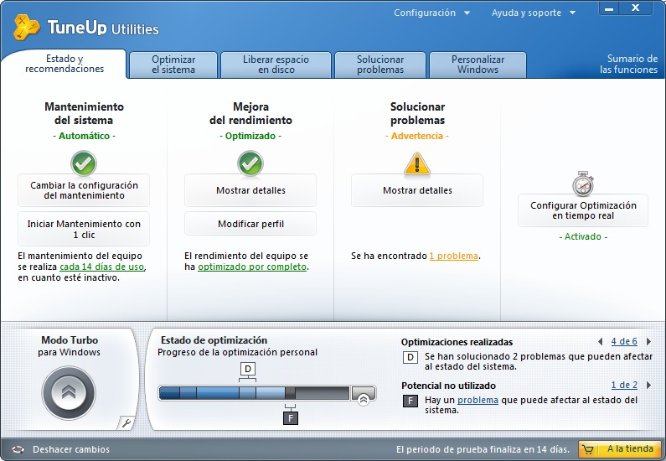666x461 pixels.
Task: Click Mostrar detalles under Solucionar problemas
Action: [417, 190]
